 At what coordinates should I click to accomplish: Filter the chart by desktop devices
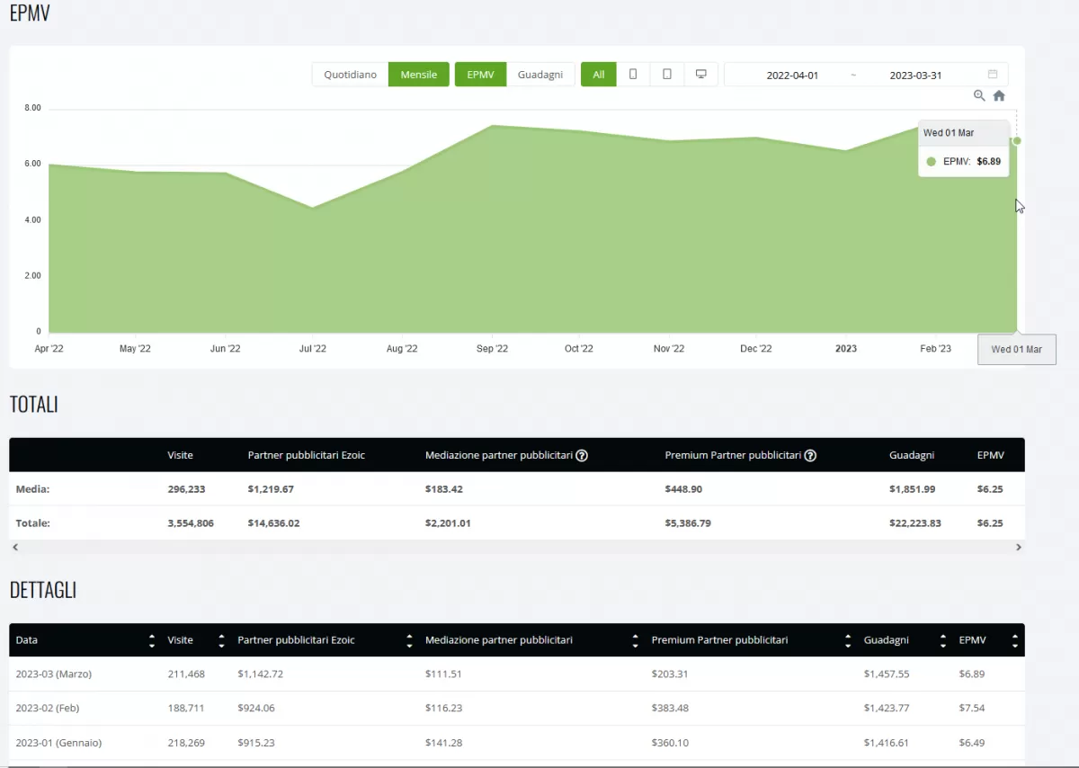point(701,75)
